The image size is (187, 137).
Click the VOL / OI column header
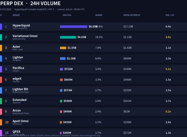[170, 15]
